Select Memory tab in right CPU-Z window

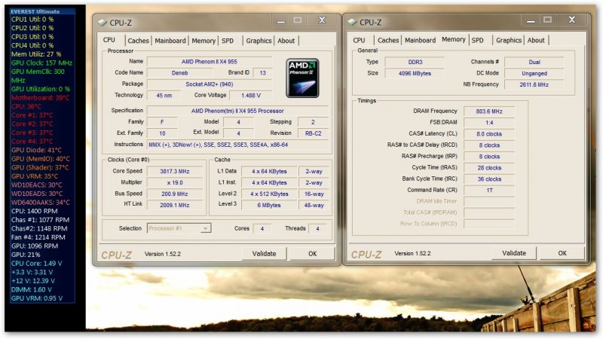coord(454,40)
